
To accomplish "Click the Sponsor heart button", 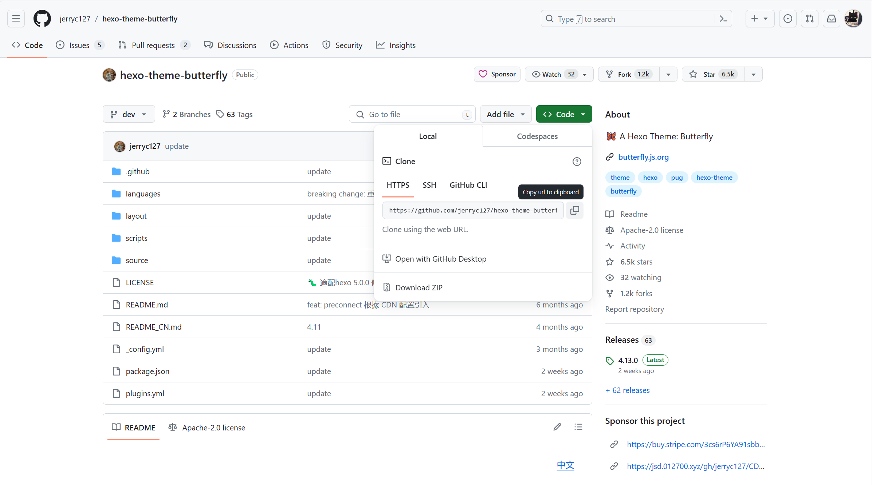I will click(x=497, y=74).
